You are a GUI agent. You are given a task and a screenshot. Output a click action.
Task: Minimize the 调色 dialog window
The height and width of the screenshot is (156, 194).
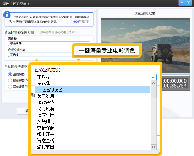[182, 3]
